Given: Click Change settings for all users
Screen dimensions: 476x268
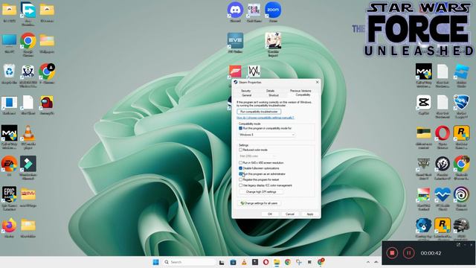Looking at the screenshot, I should [259, 203].
